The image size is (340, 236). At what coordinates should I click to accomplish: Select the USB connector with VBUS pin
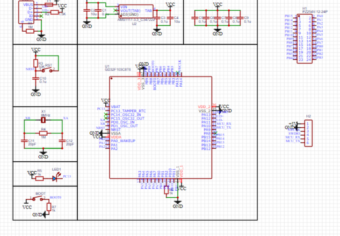pos(26,12)
